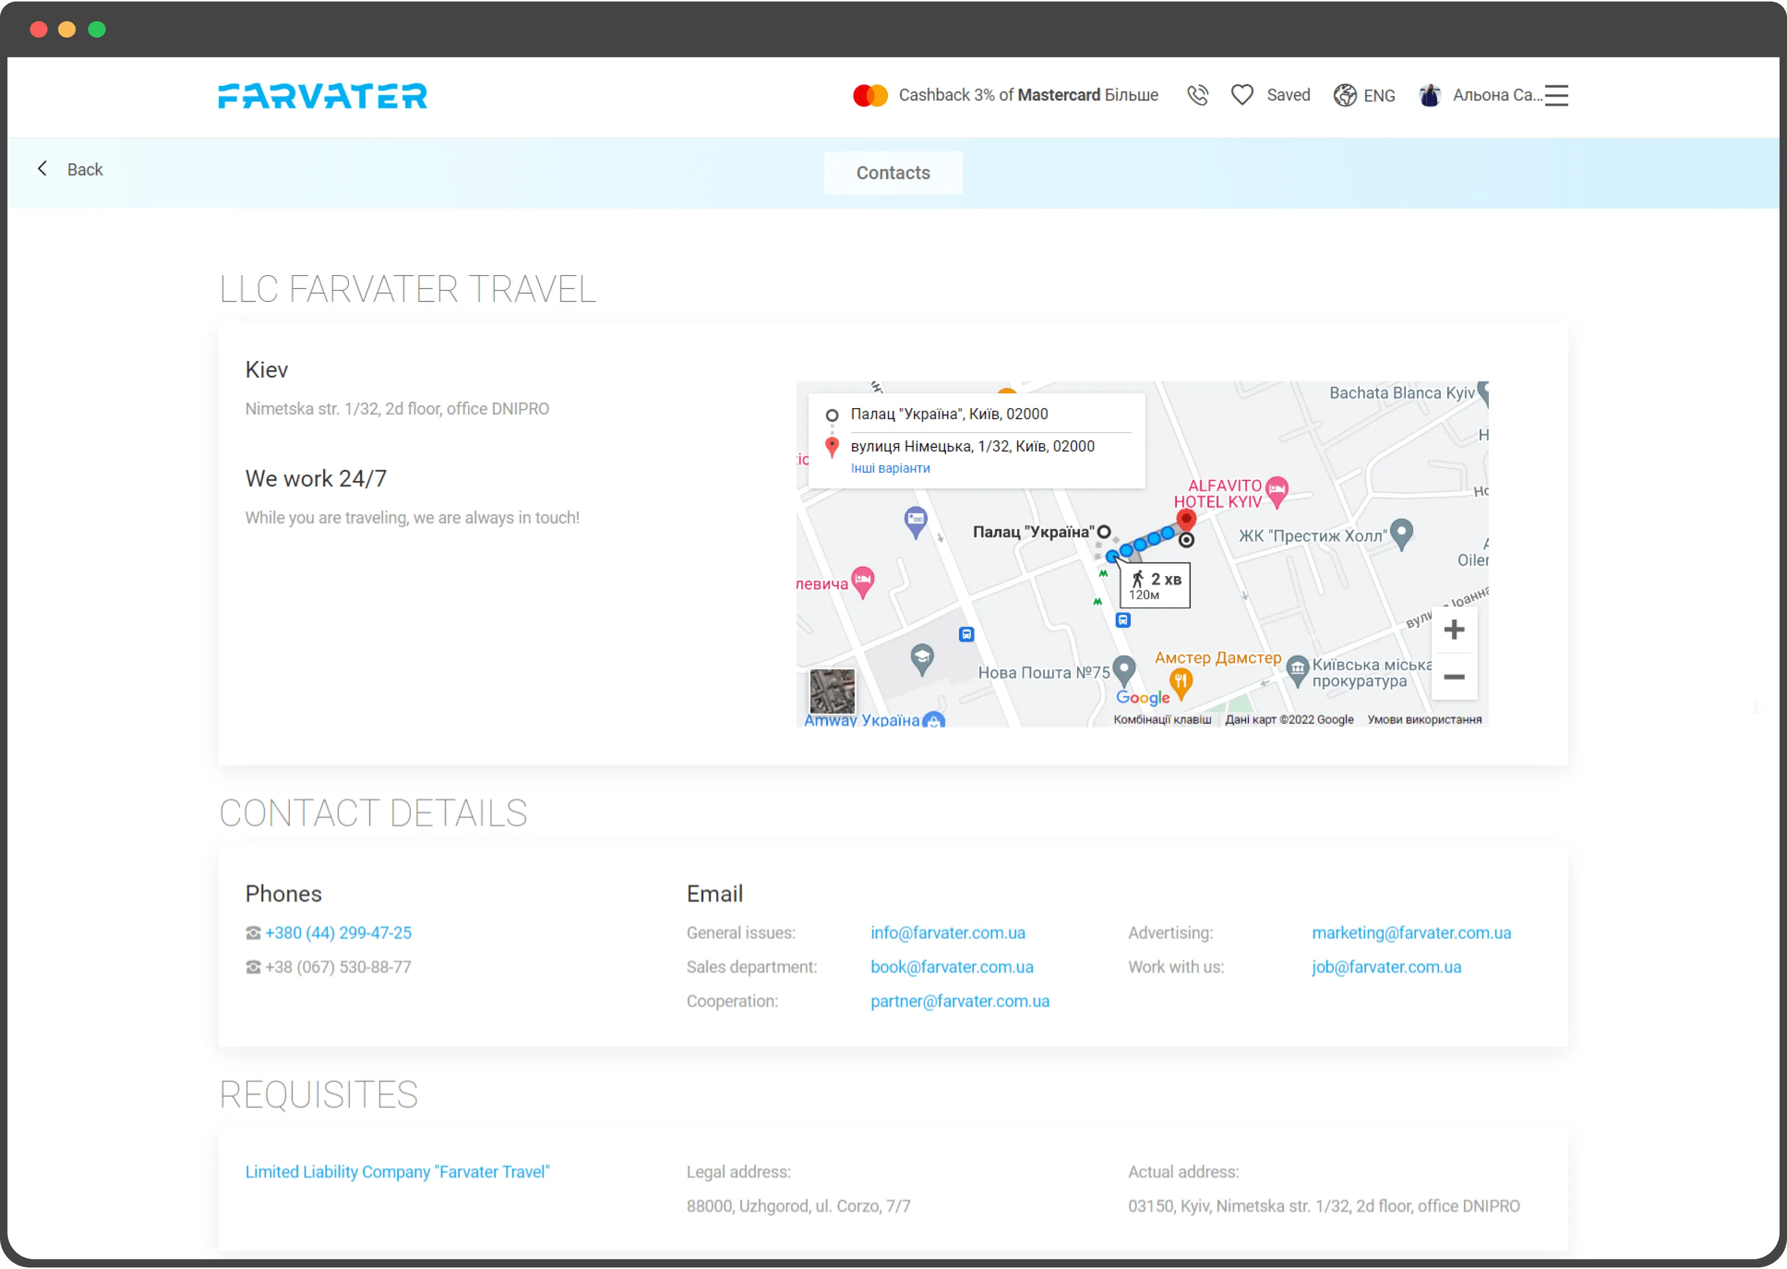The width and height of the screenshot is (1787, 1269).
Task: Click the FARVATER logo
Action: 323,95
